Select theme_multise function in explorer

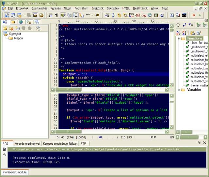(199, 85)
